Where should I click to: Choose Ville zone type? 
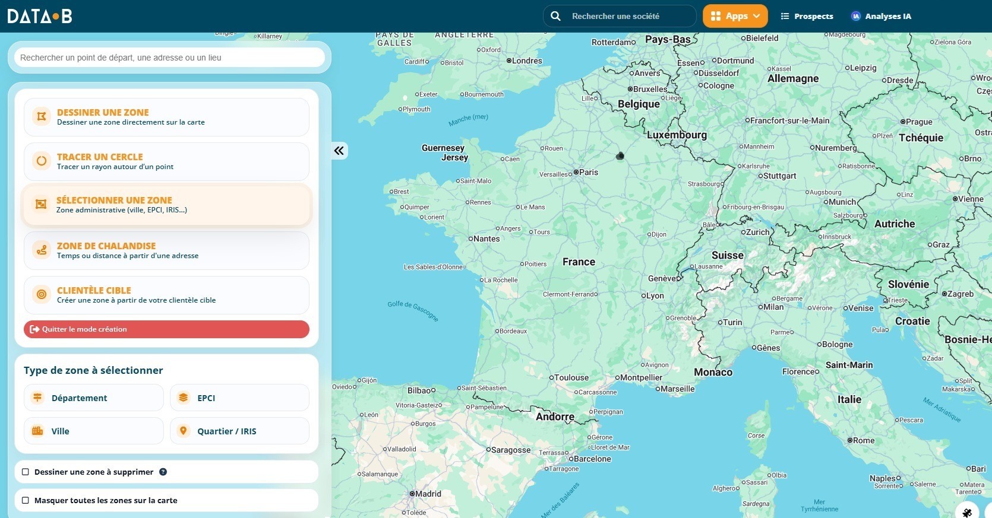93,431
